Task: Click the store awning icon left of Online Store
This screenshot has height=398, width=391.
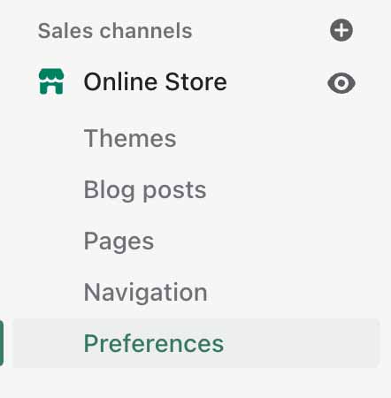Action: [x=51, y=81]
